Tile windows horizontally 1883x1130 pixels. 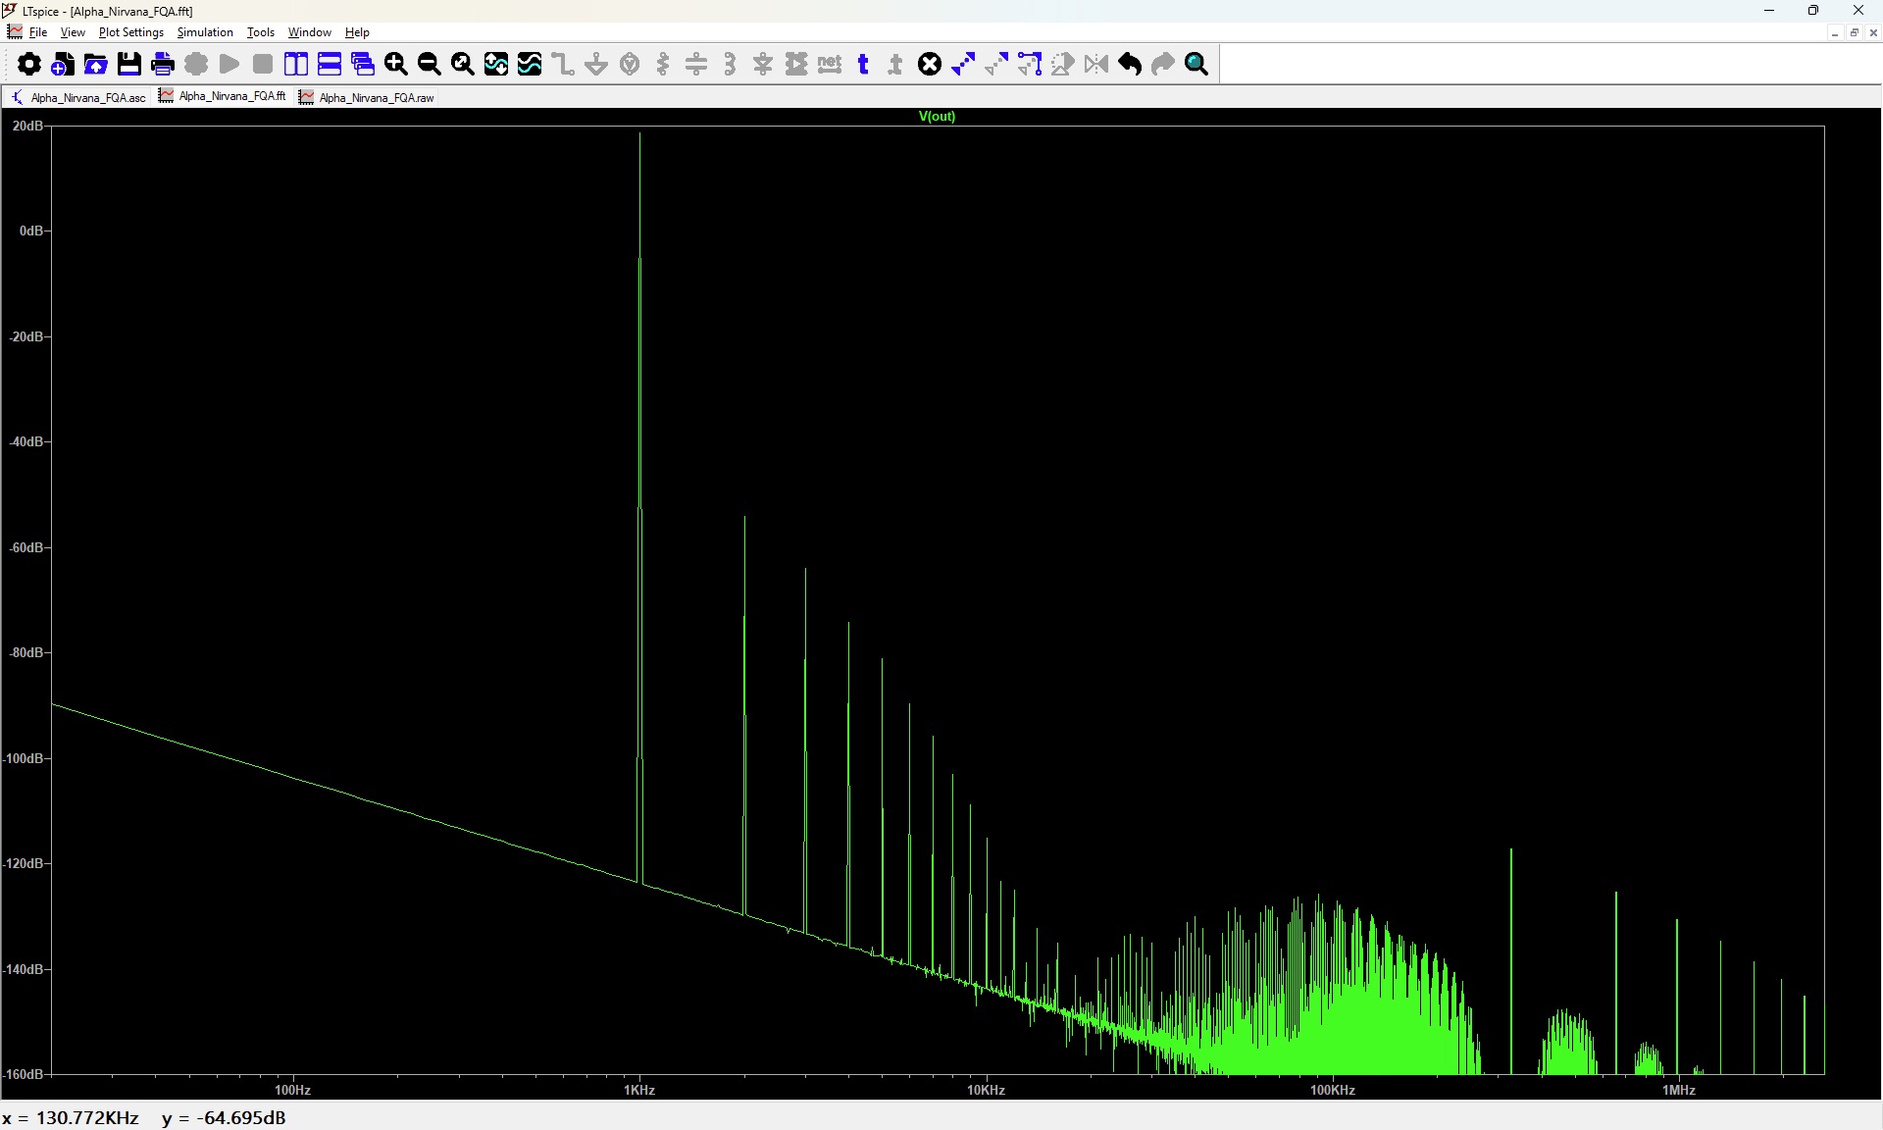[x=330, y=65]
